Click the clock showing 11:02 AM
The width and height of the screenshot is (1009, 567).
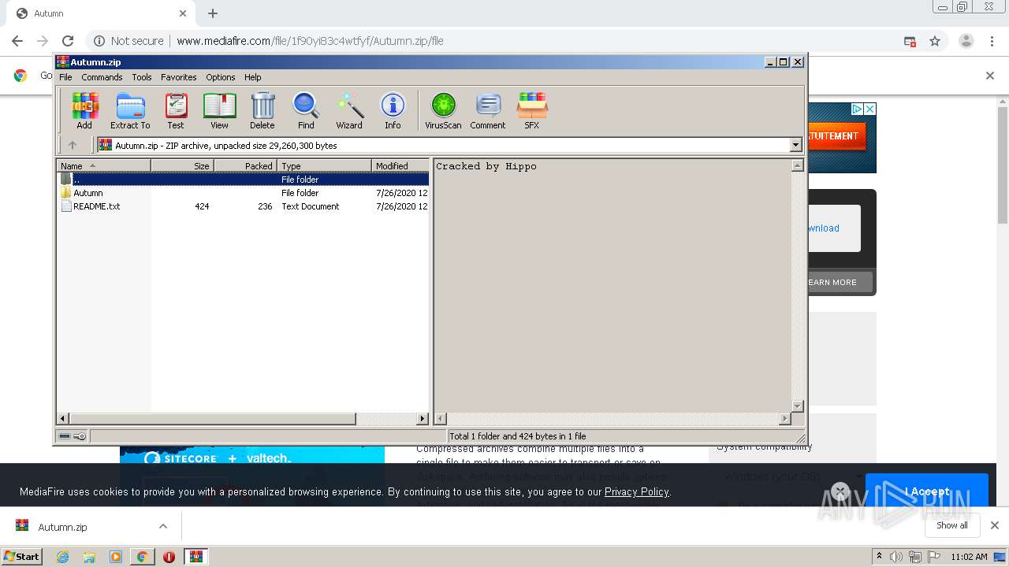pos(969,557)
